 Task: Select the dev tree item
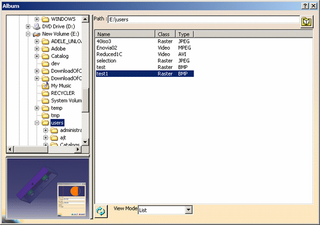click(55, 64)
